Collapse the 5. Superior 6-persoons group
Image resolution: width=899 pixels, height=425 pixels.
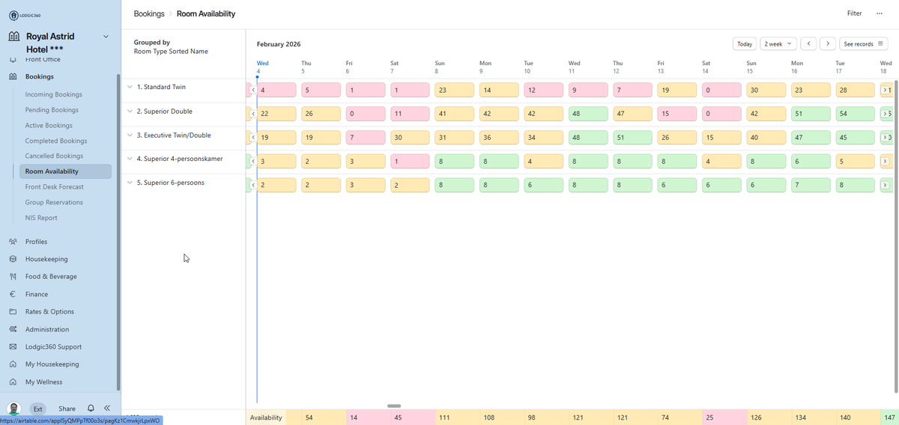pos(130,183)
